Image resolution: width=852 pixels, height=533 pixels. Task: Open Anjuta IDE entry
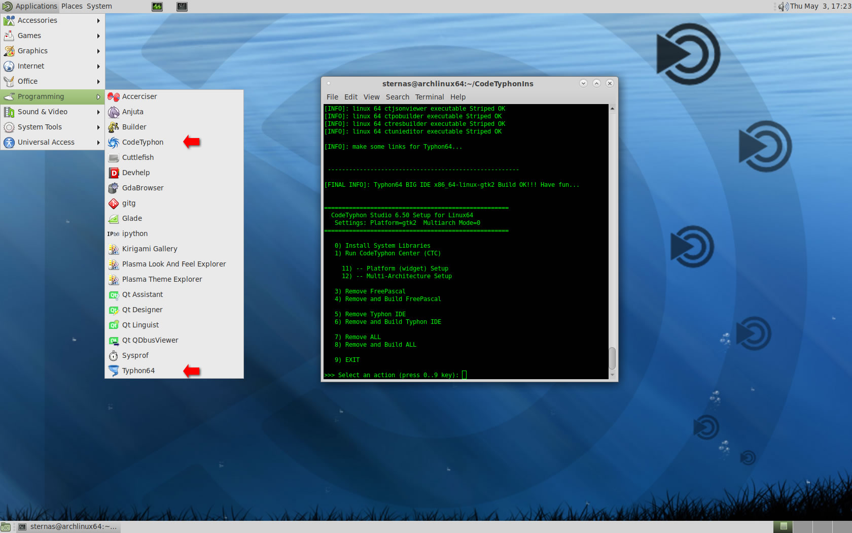tap(174, 112)
